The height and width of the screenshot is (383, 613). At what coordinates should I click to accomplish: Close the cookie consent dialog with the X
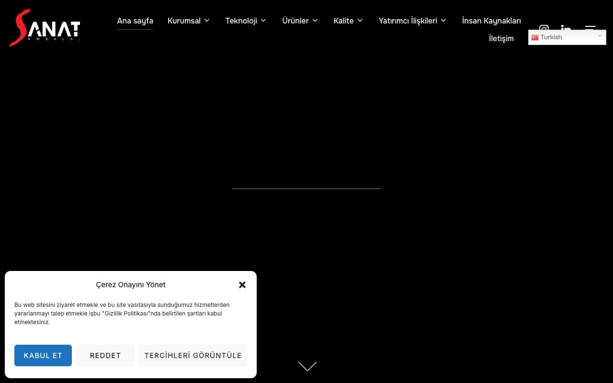242,285
